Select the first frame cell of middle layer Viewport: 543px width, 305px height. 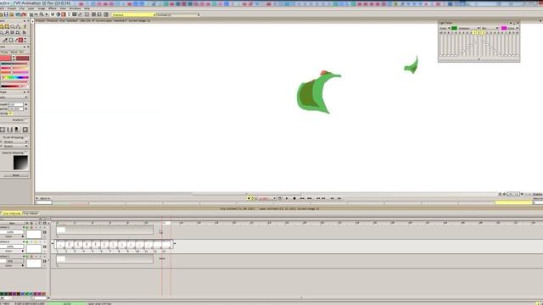pos(61,245)
